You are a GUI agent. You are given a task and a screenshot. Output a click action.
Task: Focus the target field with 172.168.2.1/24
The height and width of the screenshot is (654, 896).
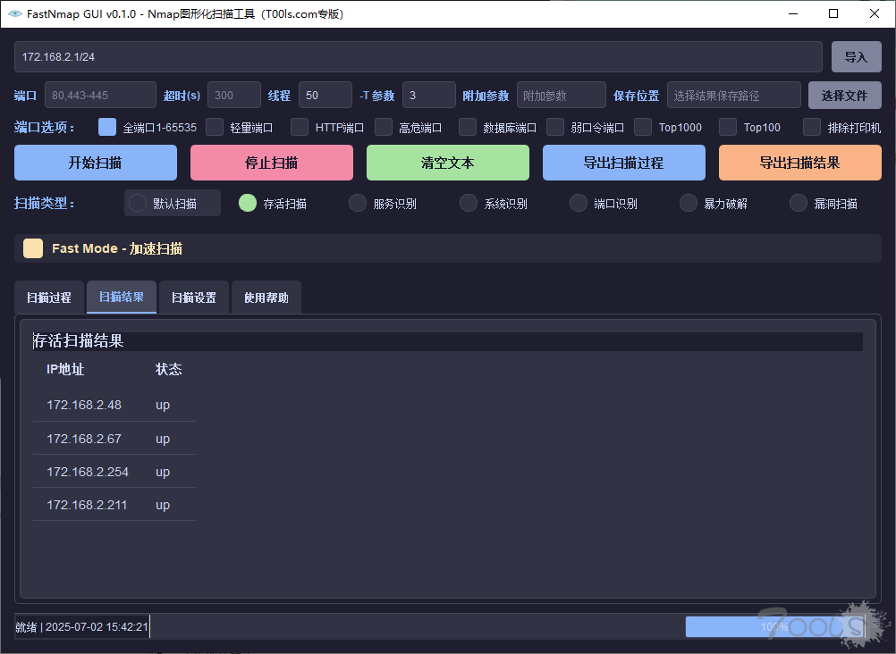[x=418, y=56]
